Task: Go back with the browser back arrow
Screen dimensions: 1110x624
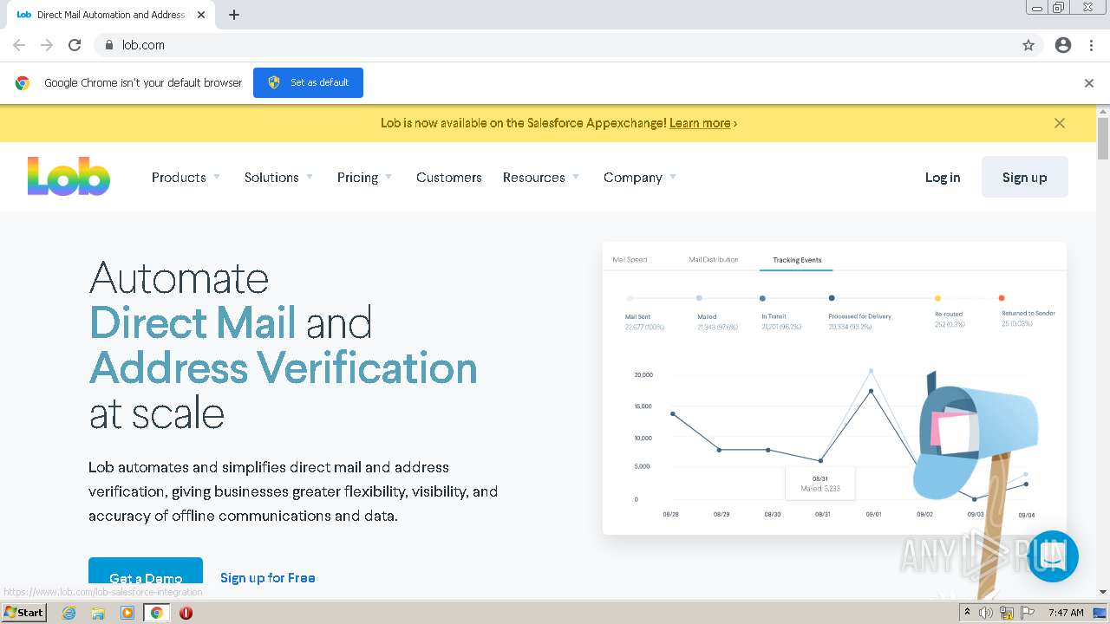Action: 19,45
